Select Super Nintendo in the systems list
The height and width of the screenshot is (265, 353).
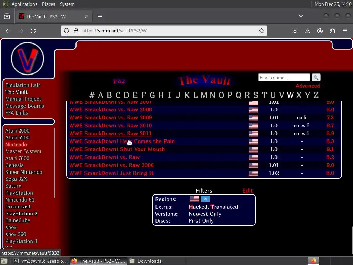coord(24,172)
